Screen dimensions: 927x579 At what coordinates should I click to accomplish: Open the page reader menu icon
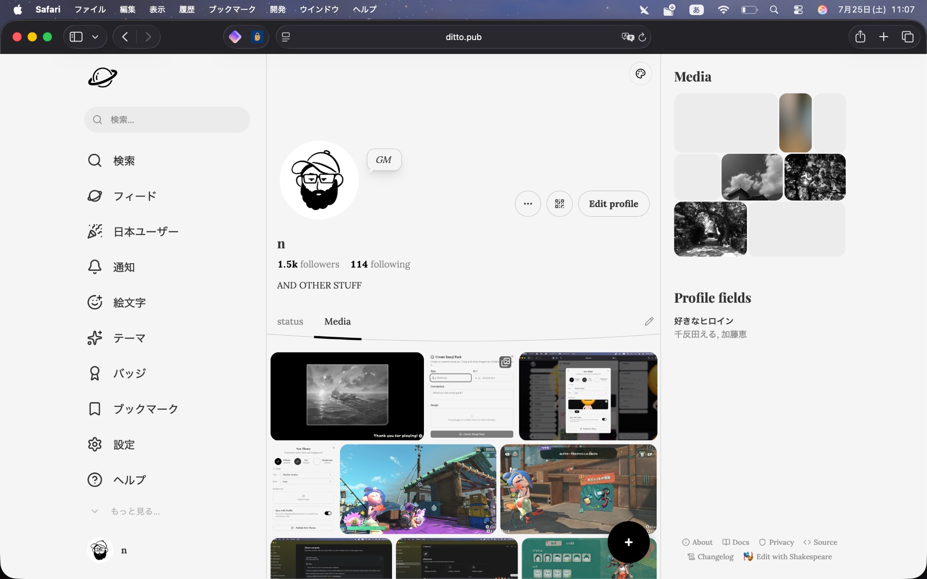coord(286,37)
